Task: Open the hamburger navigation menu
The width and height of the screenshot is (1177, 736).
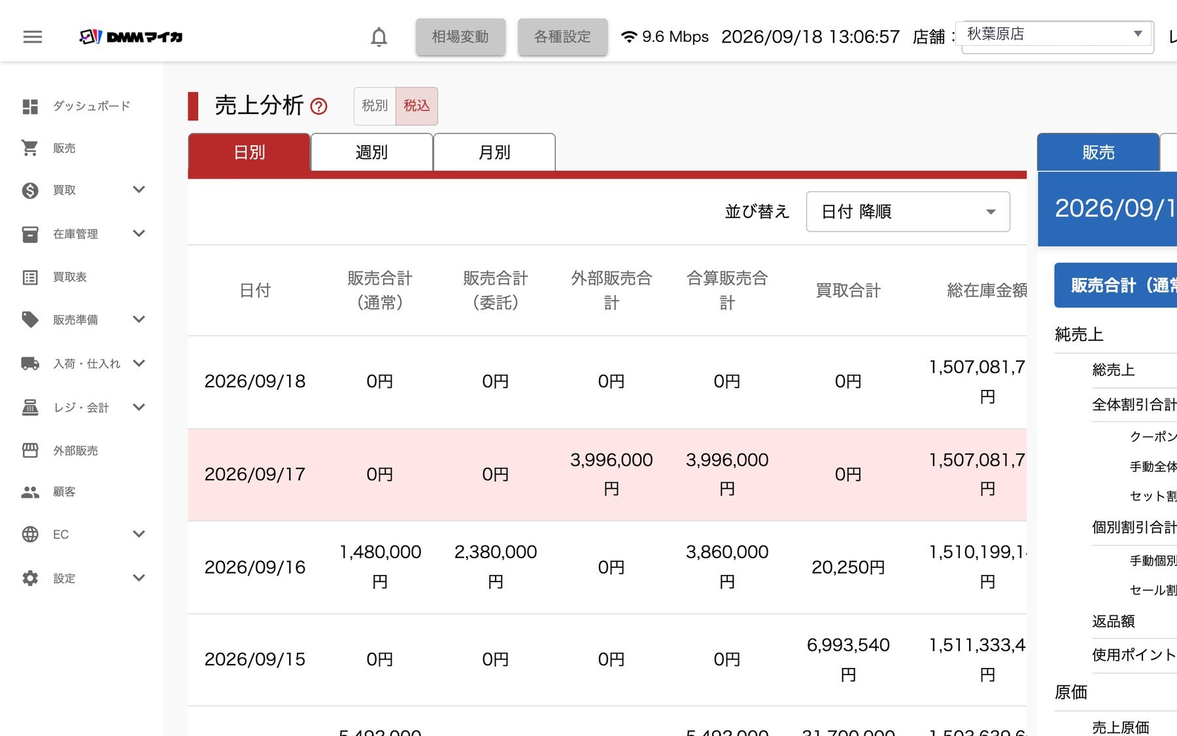Action: (32, 37)
